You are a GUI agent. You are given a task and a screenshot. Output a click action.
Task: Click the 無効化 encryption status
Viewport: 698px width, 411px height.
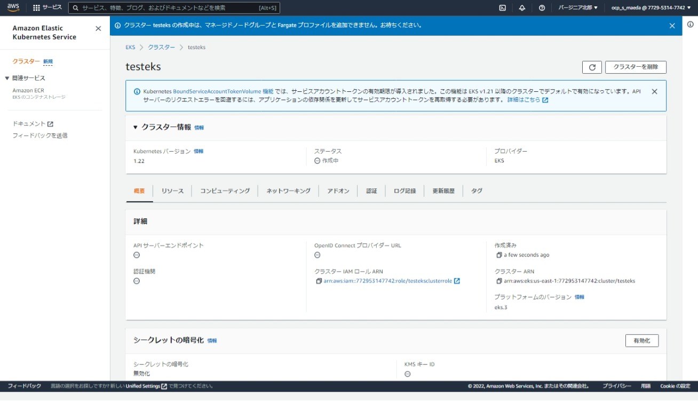[141, 374]
